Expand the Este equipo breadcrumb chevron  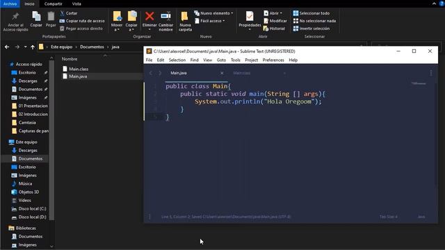(76, 47)
